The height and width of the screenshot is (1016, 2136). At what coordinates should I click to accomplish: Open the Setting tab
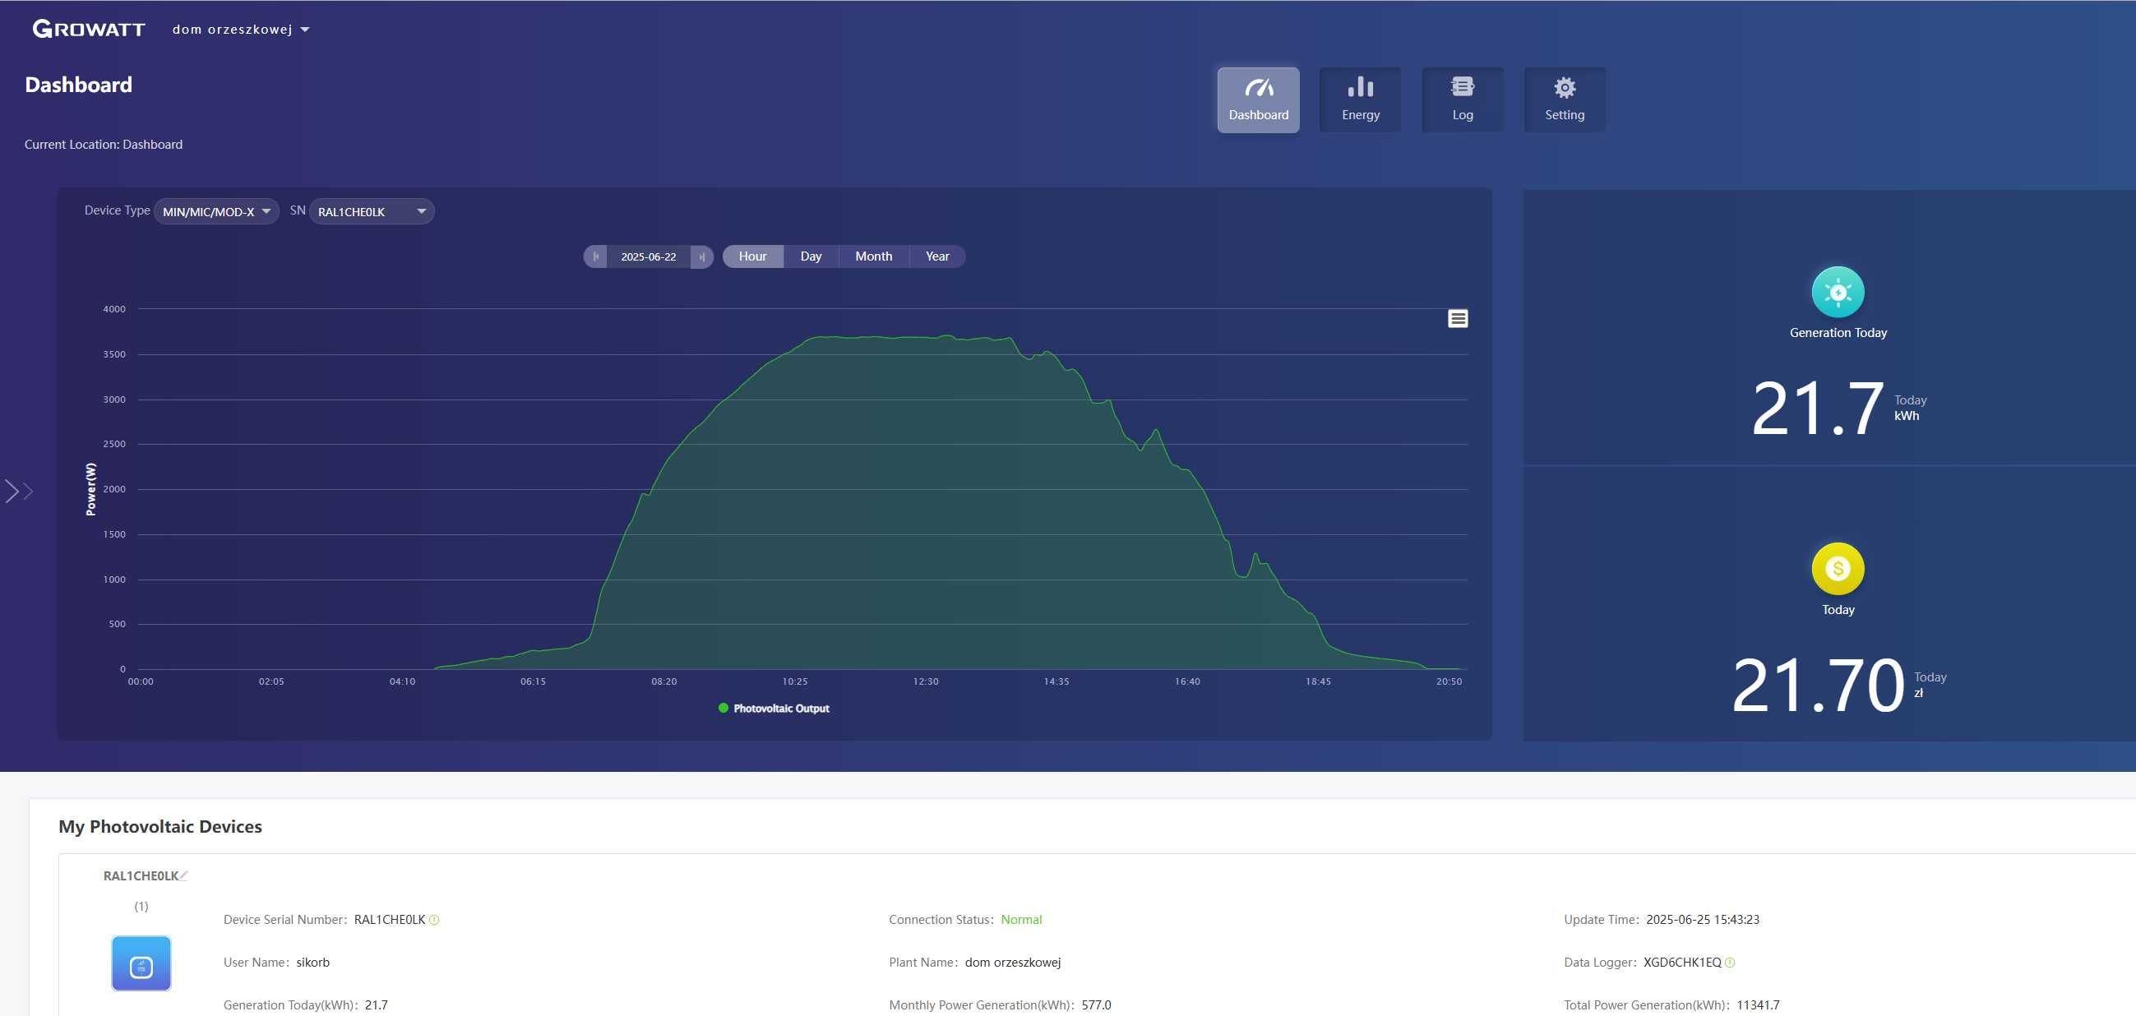[1564, 99]
